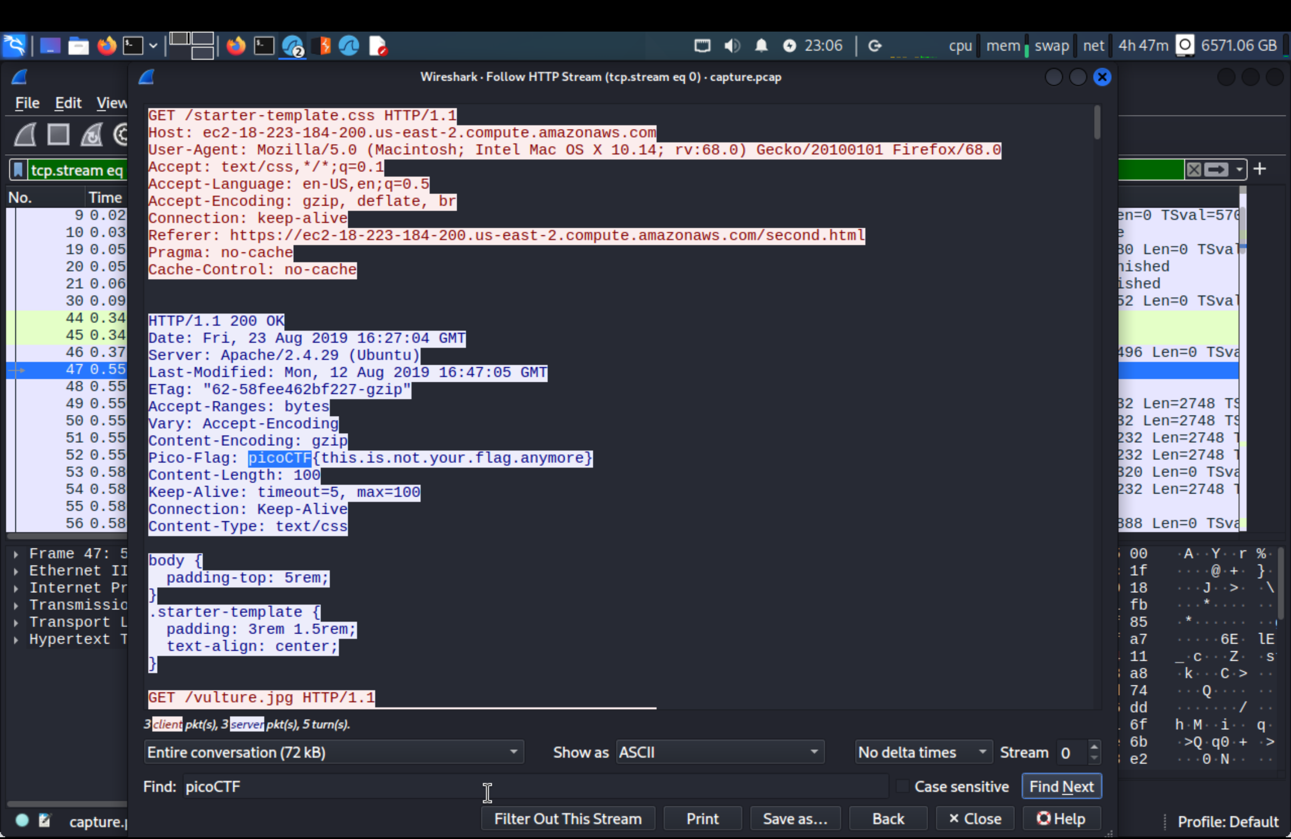Image resolution: width=1291 pixels, height=839 pixels.
Task: Click the refresh arrow icon in the tray
Action: tap(874, 46)
